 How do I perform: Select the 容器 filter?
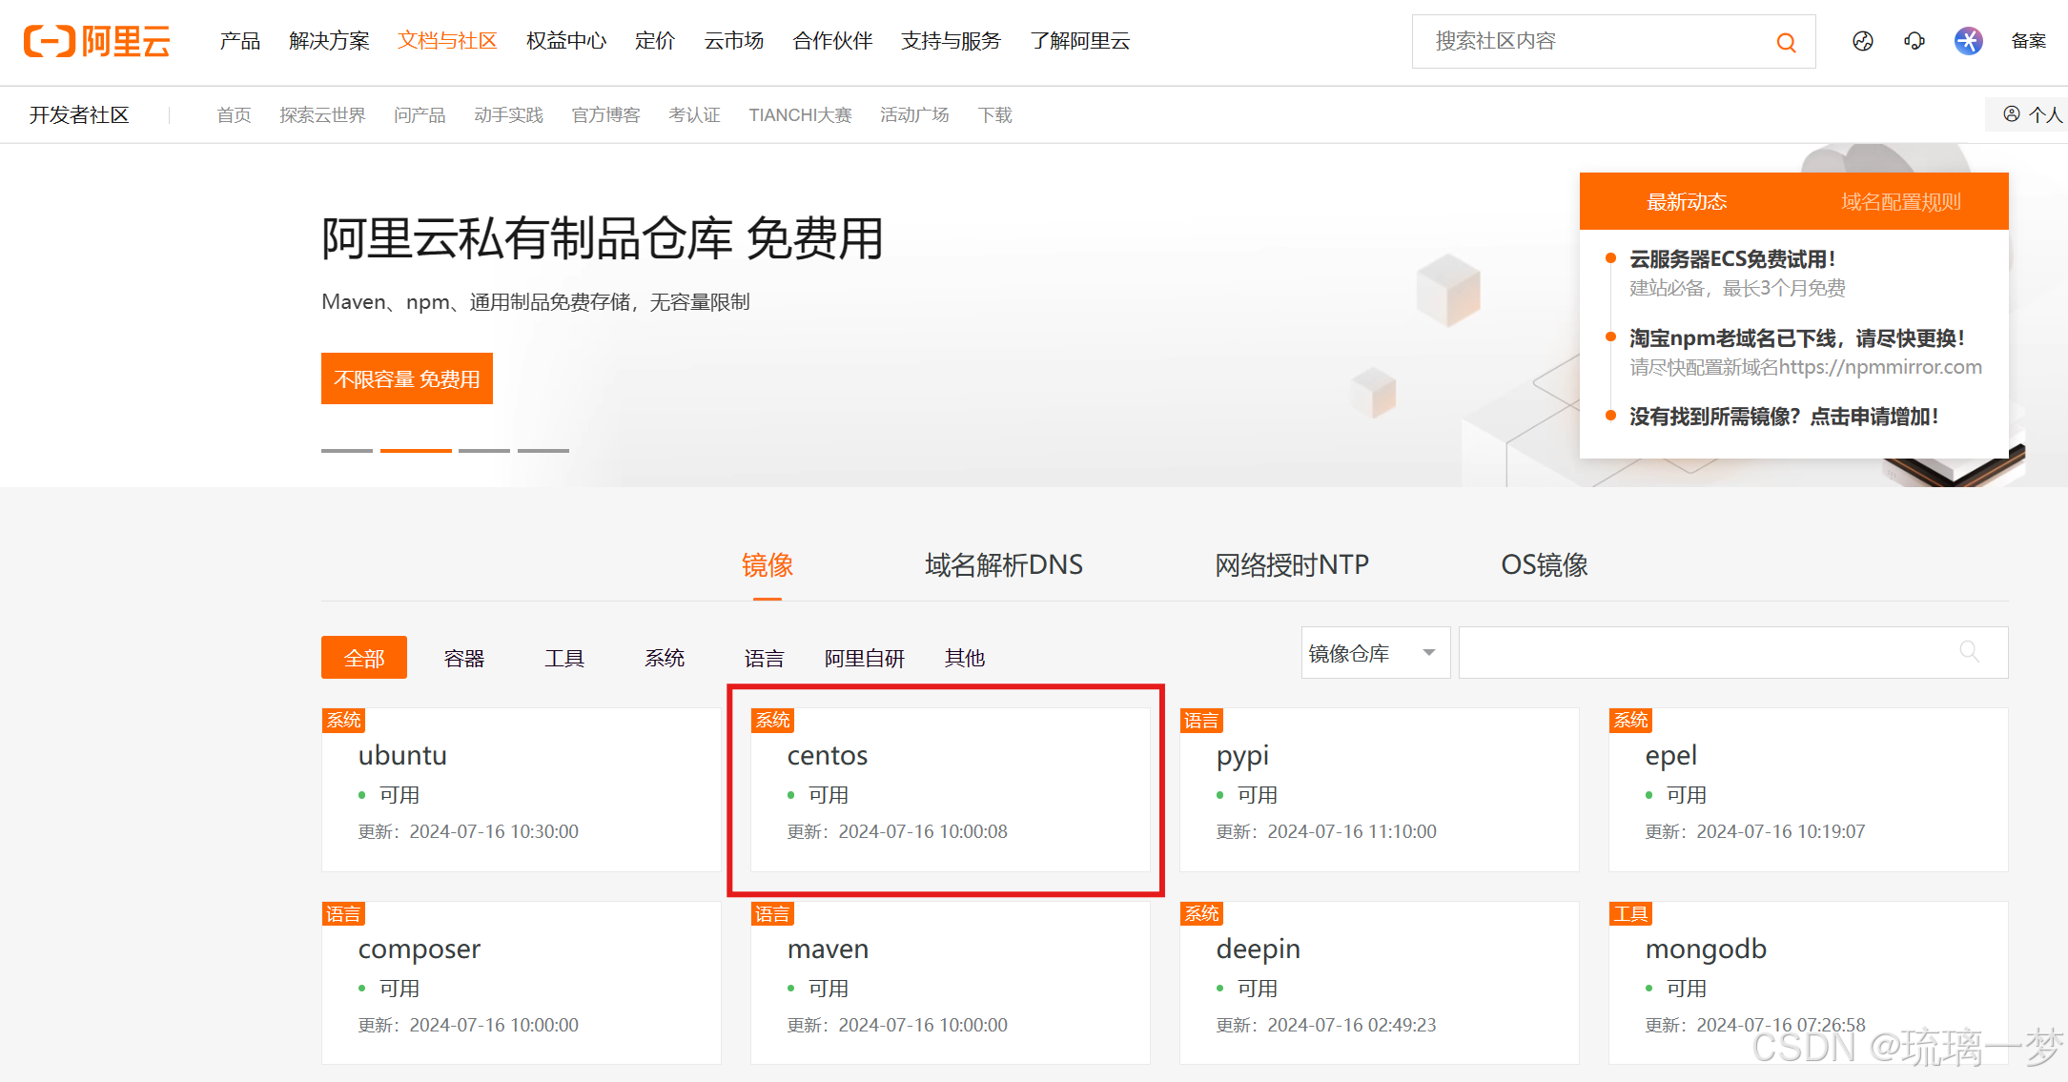[x=464, y=658]
